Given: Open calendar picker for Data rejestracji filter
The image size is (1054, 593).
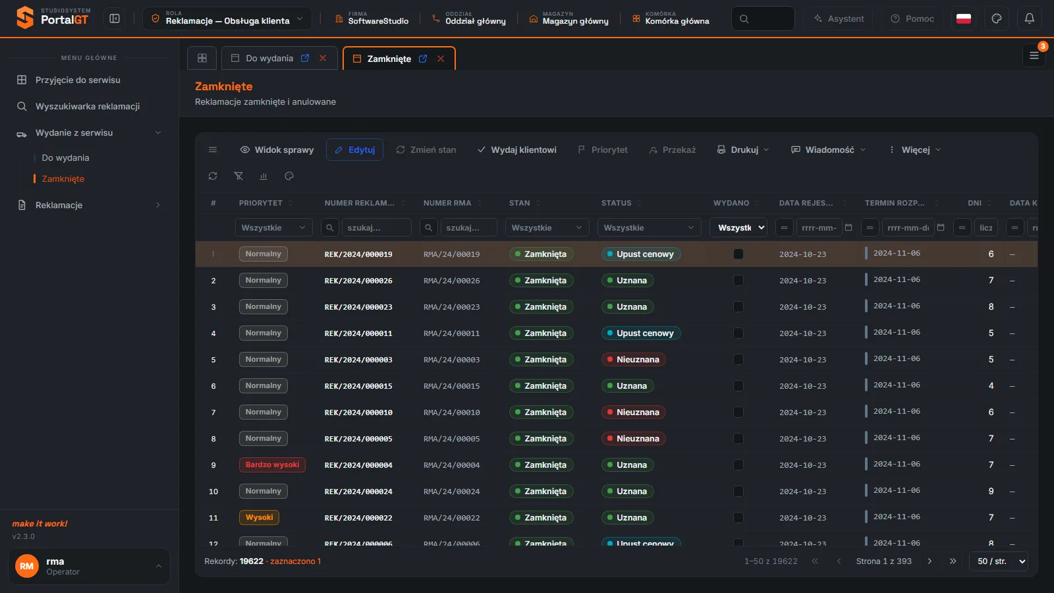Looking at the screenshot, I should click(848, 227).
